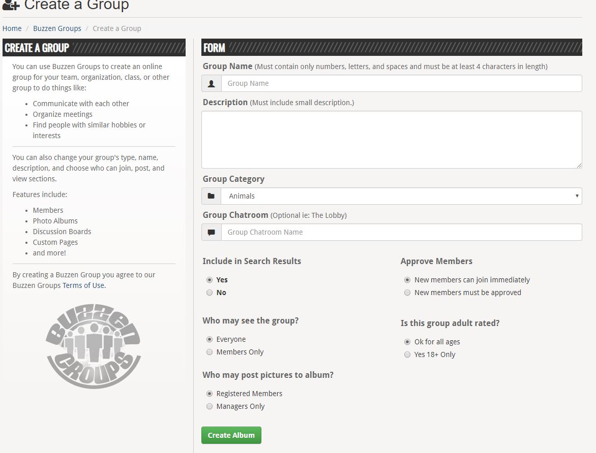Image resolution: width=596 pixels, height=453 pixels.
Task: Select Yes 18+ Only option
Action: 407,354
